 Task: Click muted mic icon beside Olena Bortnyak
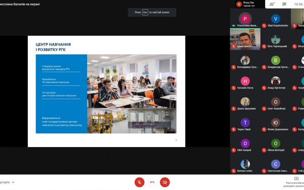point(264,150)
